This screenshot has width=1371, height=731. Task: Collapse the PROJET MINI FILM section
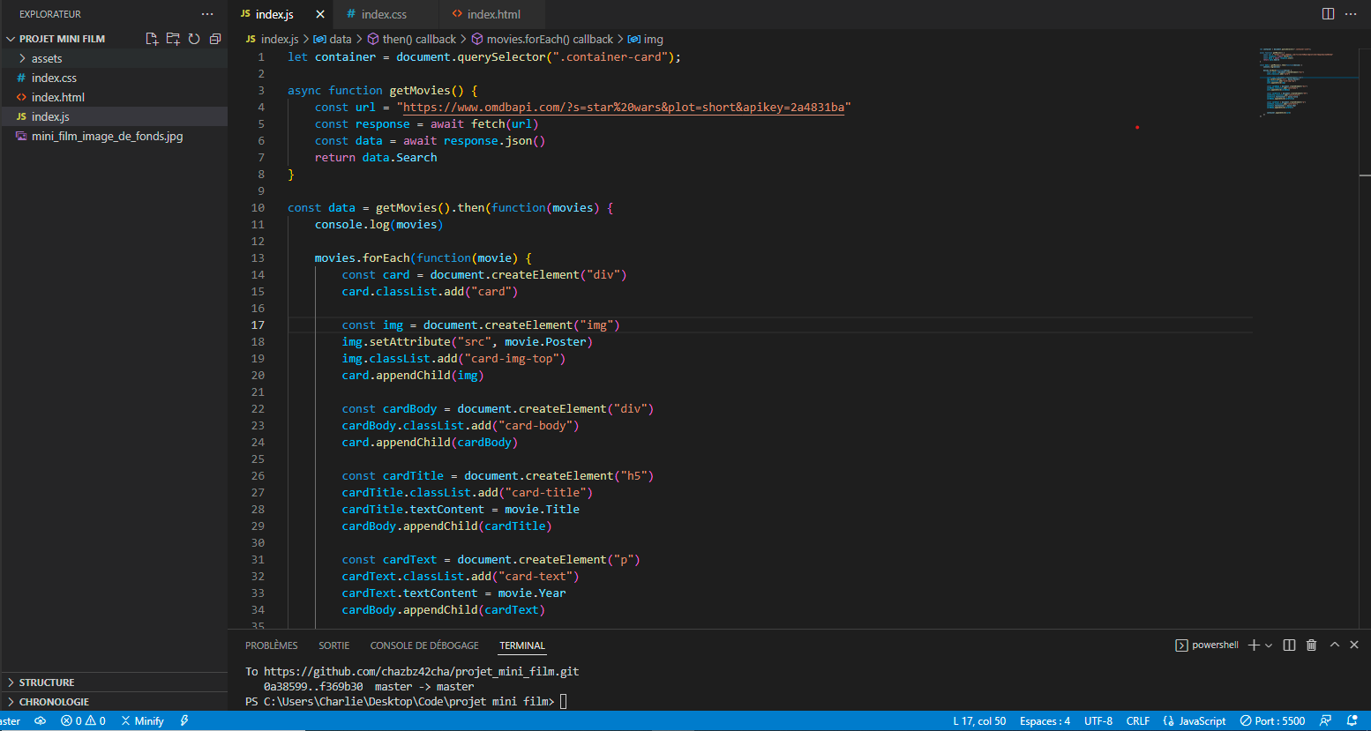pyautogui.click(x=62, y=39)
